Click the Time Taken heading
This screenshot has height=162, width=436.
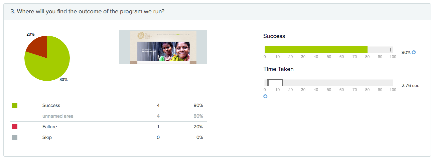[278, 69]
